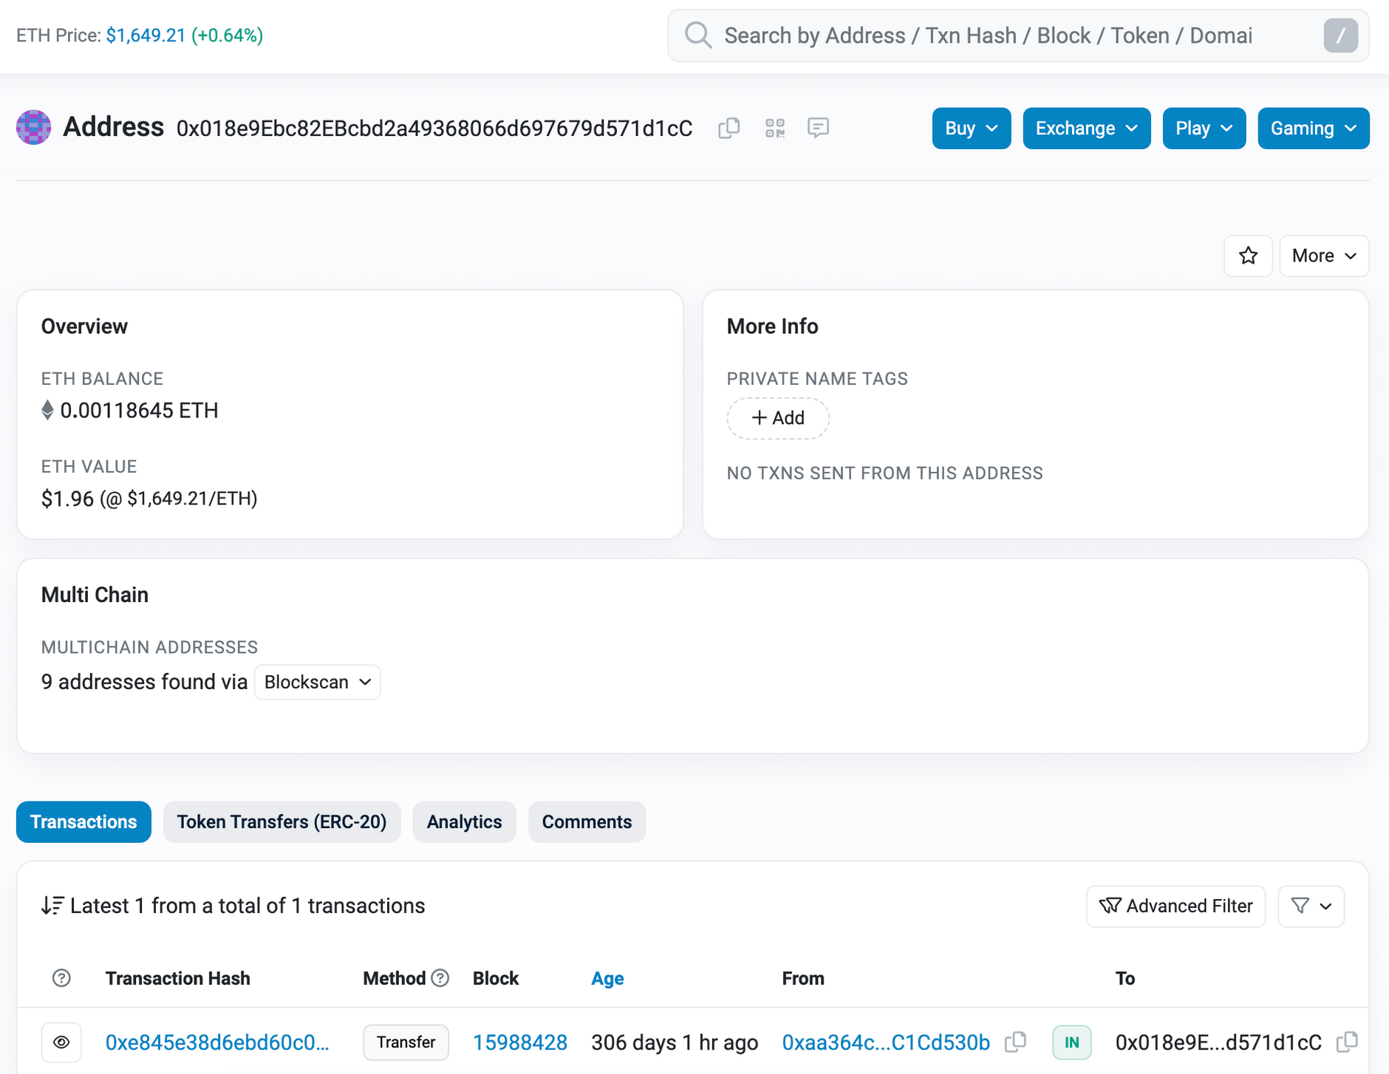This screenshot has width=1389, height=1074.
Task: View the address QR code
Action: (x=774, y=128)
